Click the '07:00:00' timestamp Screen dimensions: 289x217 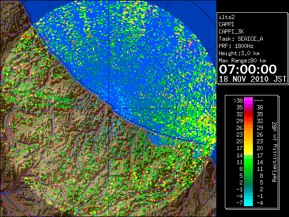tap(248, 69)
